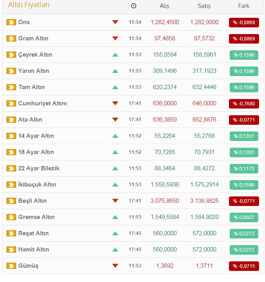Screen dimensions: 265x282
Task: Click the red % -0,9715 badge for Gümüş
Action: pos(244,266)
